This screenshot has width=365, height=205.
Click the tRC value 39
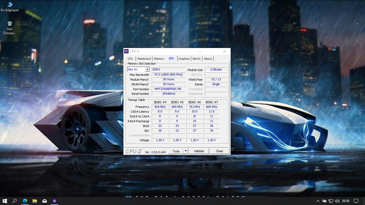(x=212, y=131)
